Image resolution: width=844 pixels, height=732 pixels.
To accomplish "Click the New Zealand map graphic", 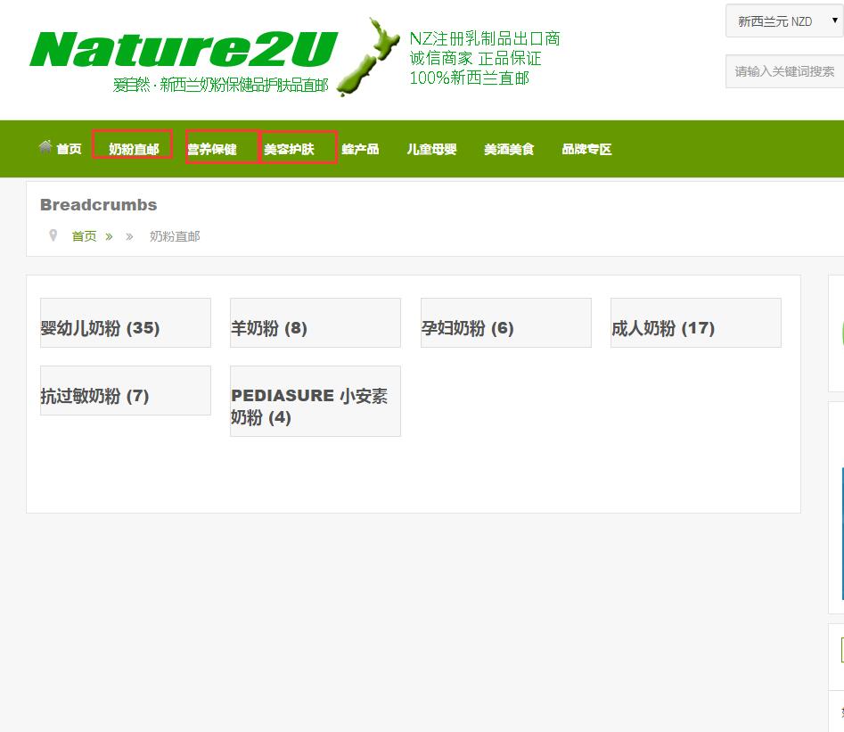I will [x=368, y=56].
